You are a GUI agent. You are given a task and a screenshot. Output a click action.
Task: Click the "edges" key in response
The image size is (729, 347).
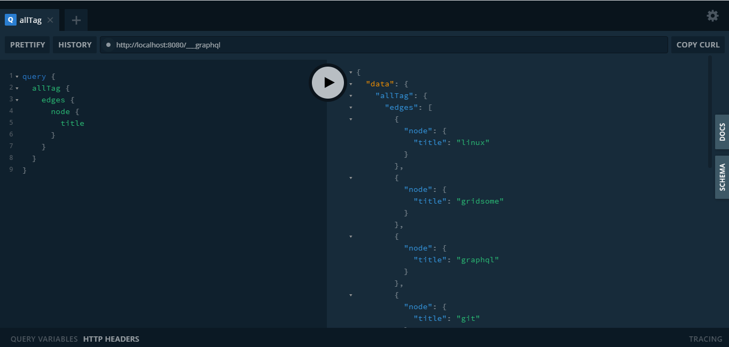coord(402,108)
